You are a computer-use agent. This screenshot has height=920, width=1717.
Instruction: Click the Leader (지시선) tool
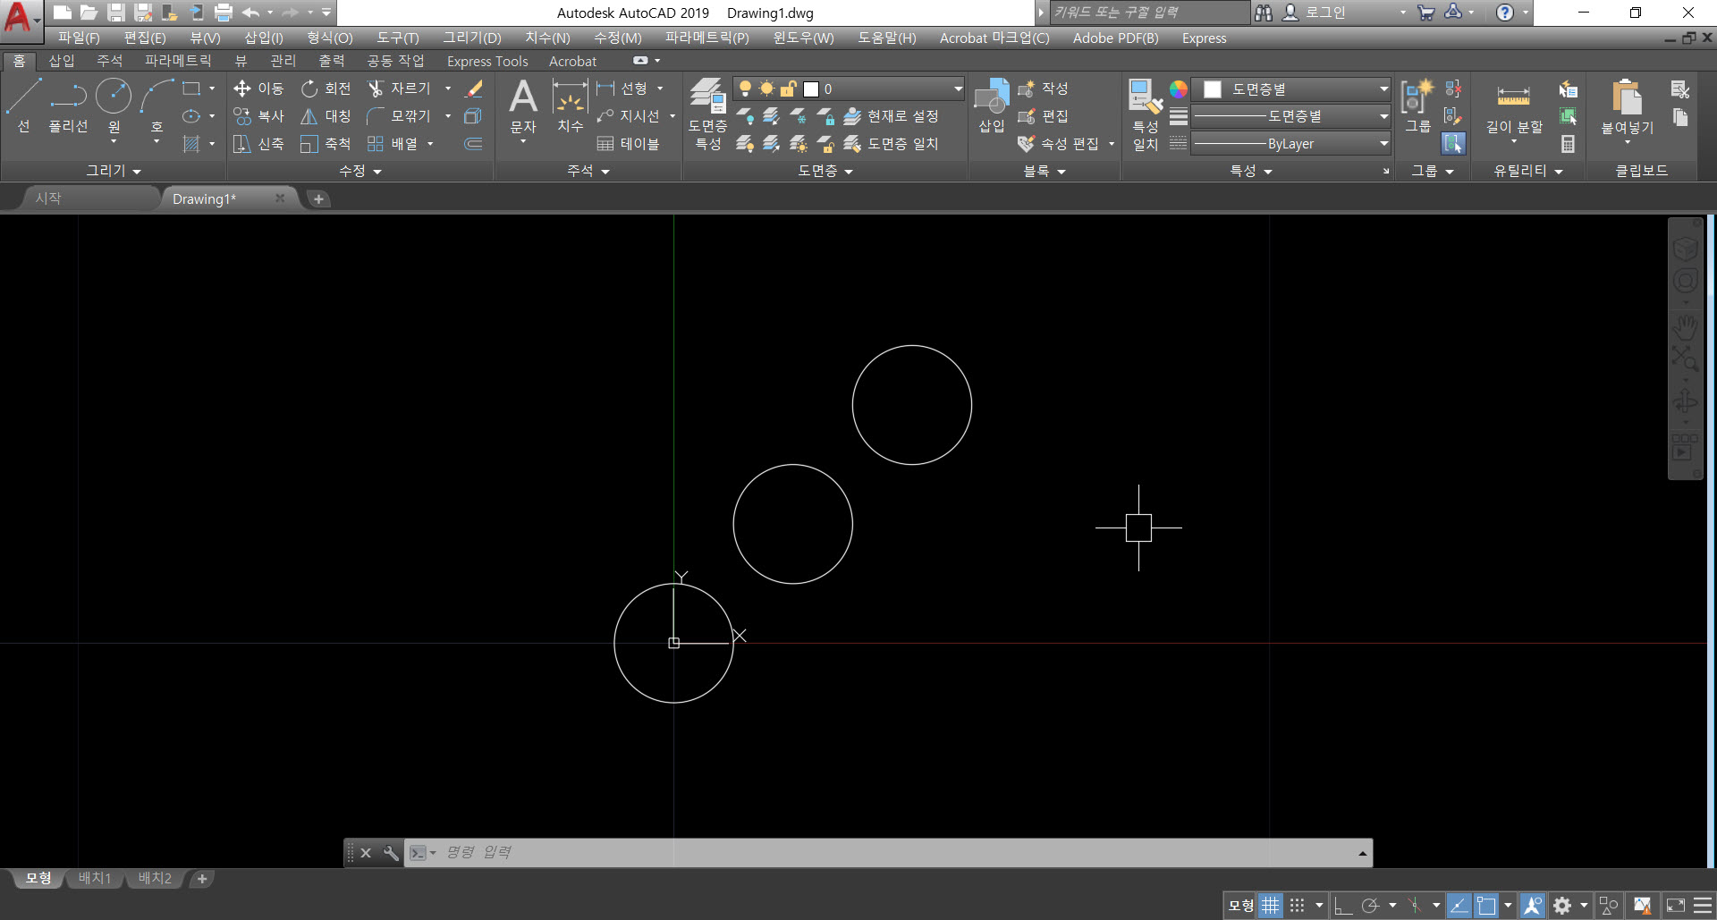pos(629,116)
